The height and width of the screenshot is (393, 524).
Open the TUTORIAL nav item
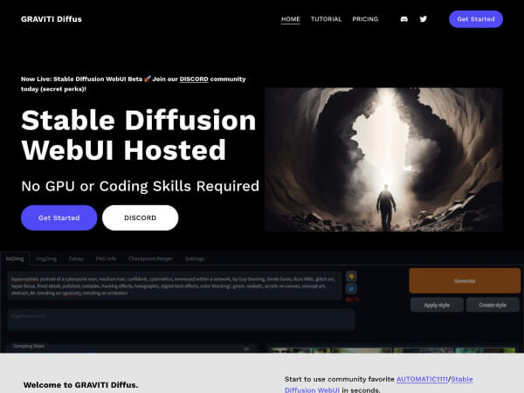click(326, 19)
